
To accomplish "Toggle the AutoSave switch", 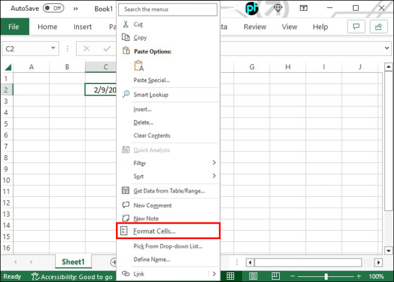I will pyautogui.click(x=53, y=8).
